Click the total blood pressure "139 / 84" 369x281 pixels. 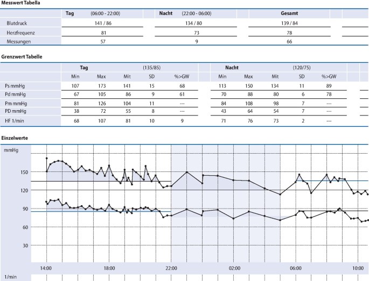[289, 23]
